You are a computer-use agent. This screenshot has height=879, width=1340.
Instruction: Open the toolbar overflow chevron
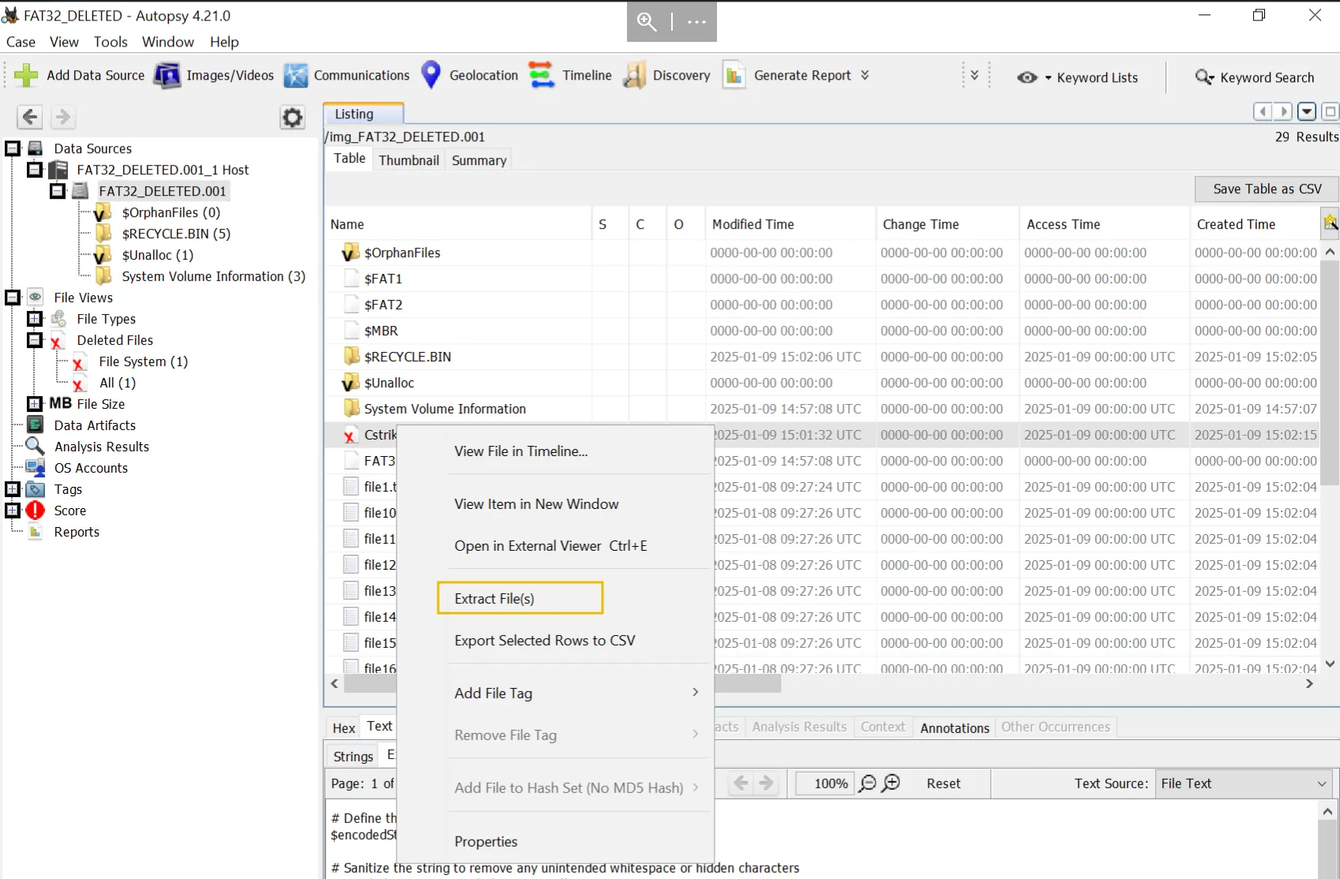point(974,75)
